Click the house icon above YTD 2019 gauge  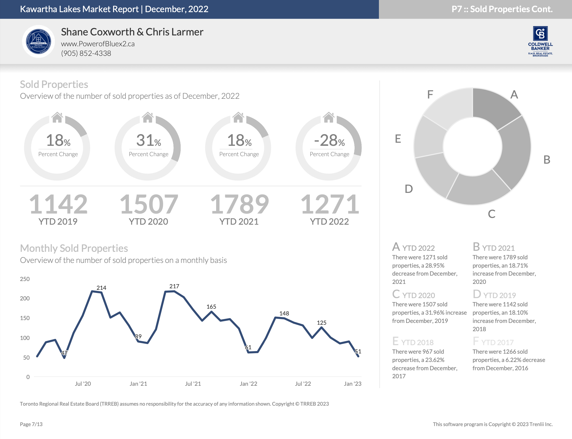(x=57, y=117)
